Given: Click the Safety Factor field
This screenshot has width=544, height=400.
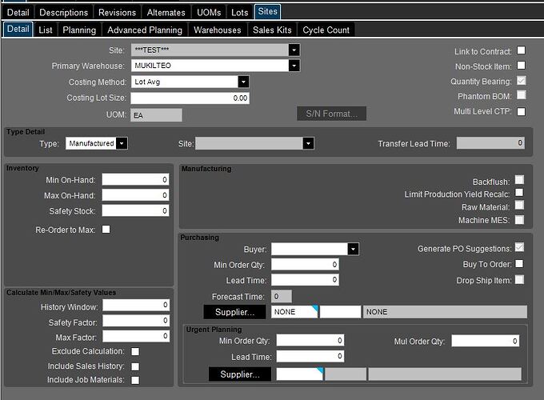Looking at the screenshot, I should tap(136, 321).
